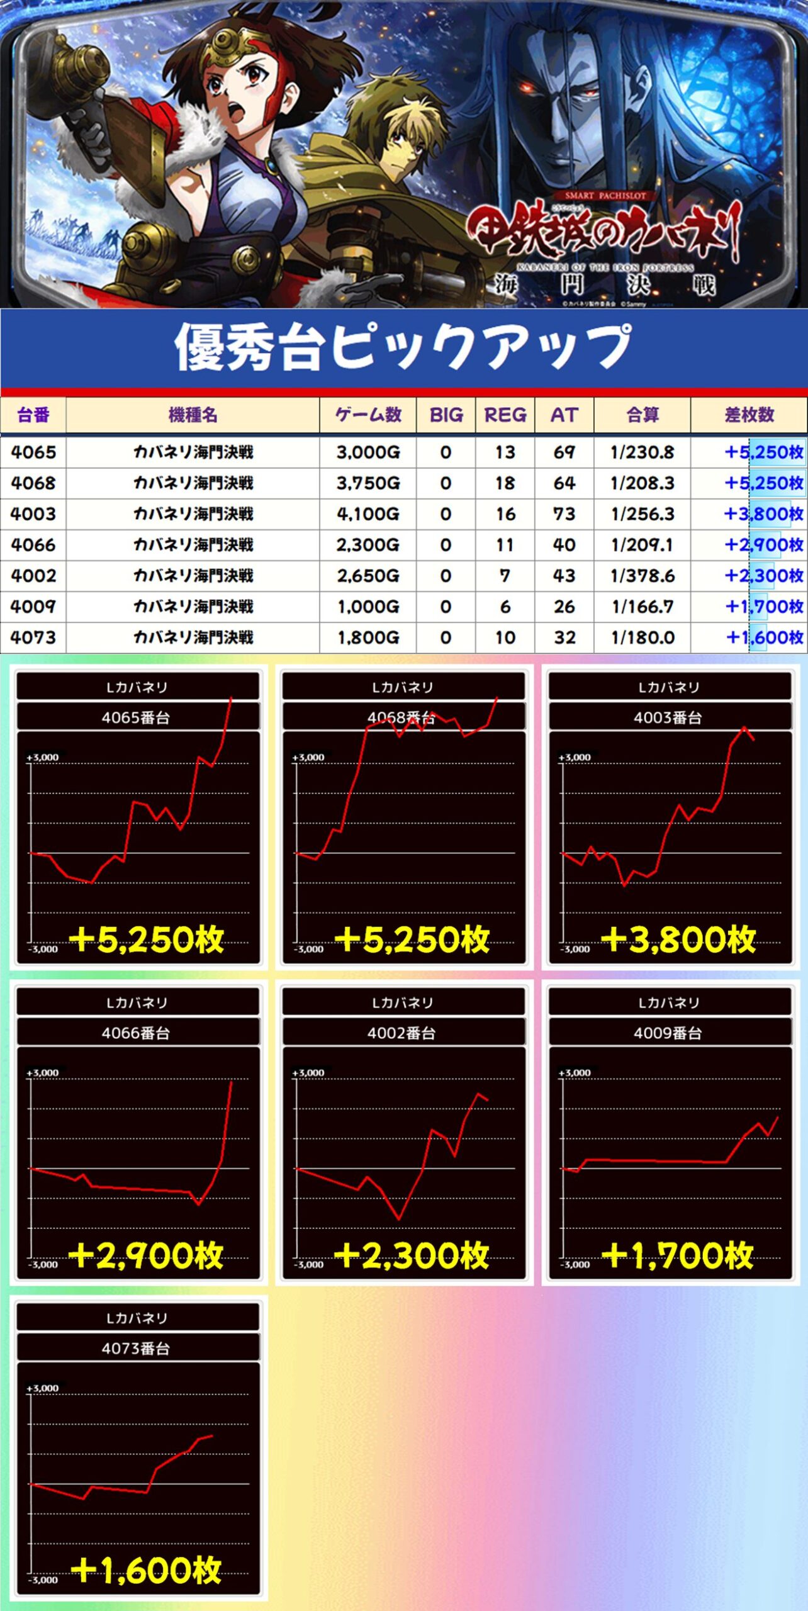
Task: Click the ゲーム数 column header
Action: (x=368, y=415)
